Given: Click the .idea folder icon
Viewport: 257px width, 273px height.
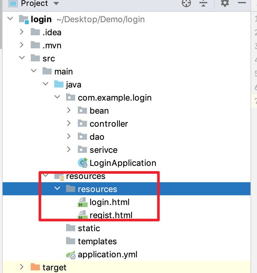Looking at the screenshot, I should (x=35, y=32).
